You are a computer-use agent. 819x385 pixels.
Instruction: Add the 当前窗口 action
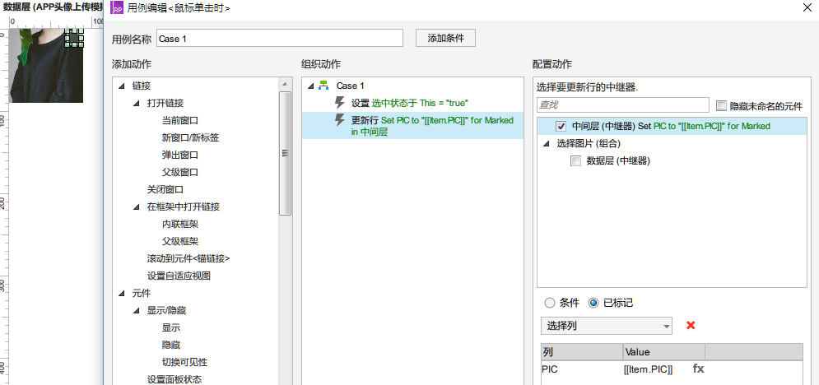pos(180,120)
